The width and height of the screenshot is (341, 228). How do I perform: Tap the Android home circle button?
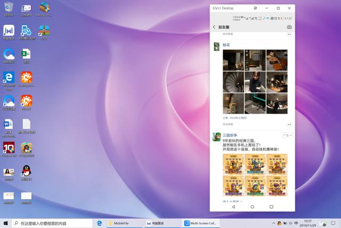[252, 207]
